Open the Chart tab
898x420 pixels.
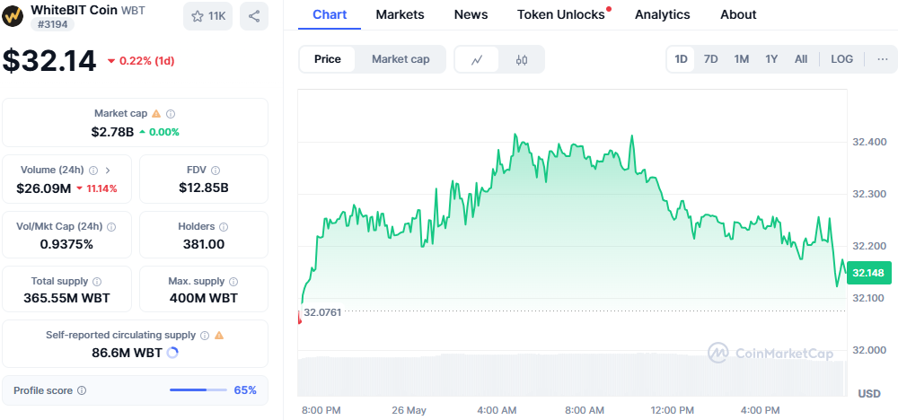[x=330, y=15]
